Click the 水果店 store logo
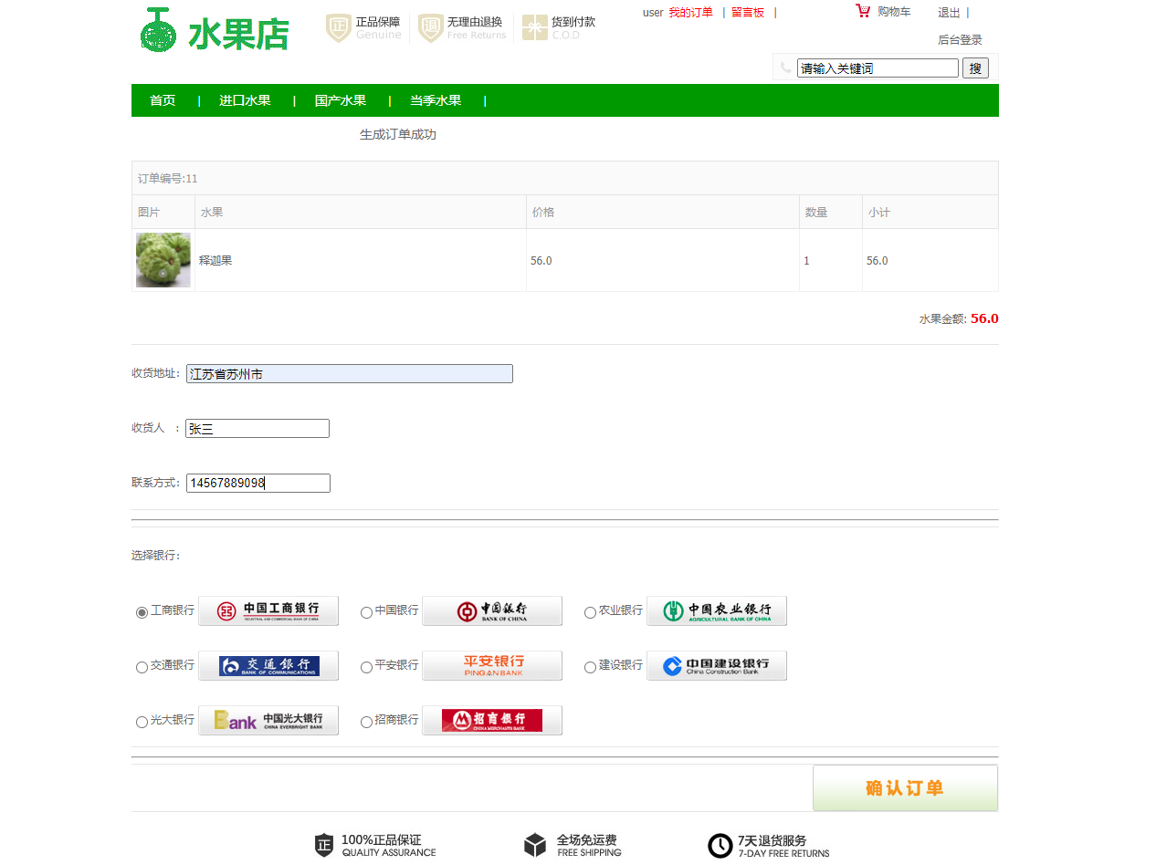 pyautogui.click(x=215, y=30)
